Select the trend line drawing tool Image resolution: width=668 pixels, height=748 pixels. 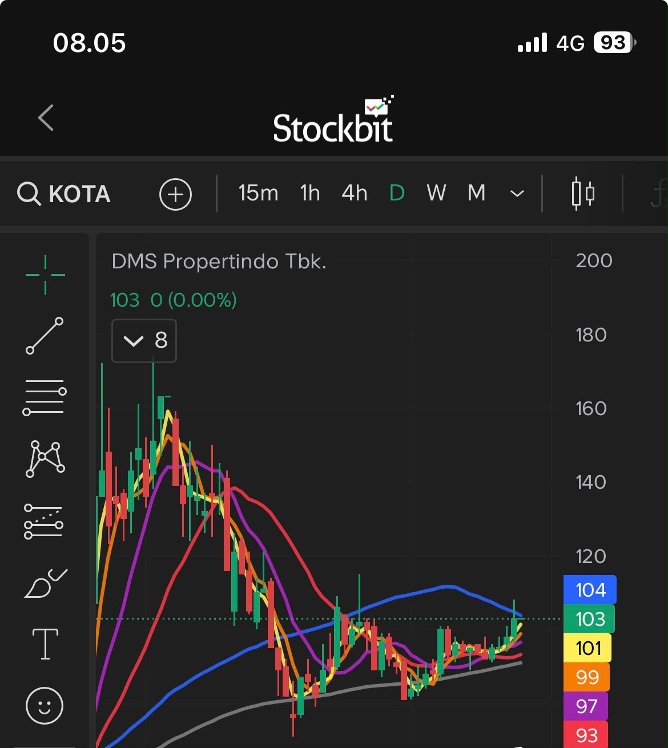tap(45, 336)
